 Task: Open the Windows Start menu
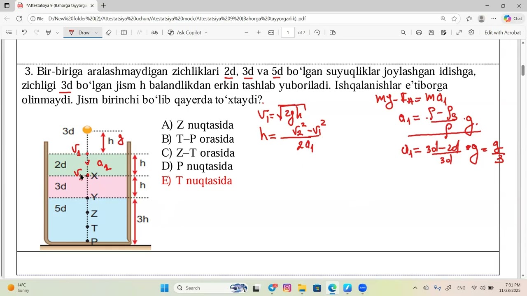tap(164, 288)
